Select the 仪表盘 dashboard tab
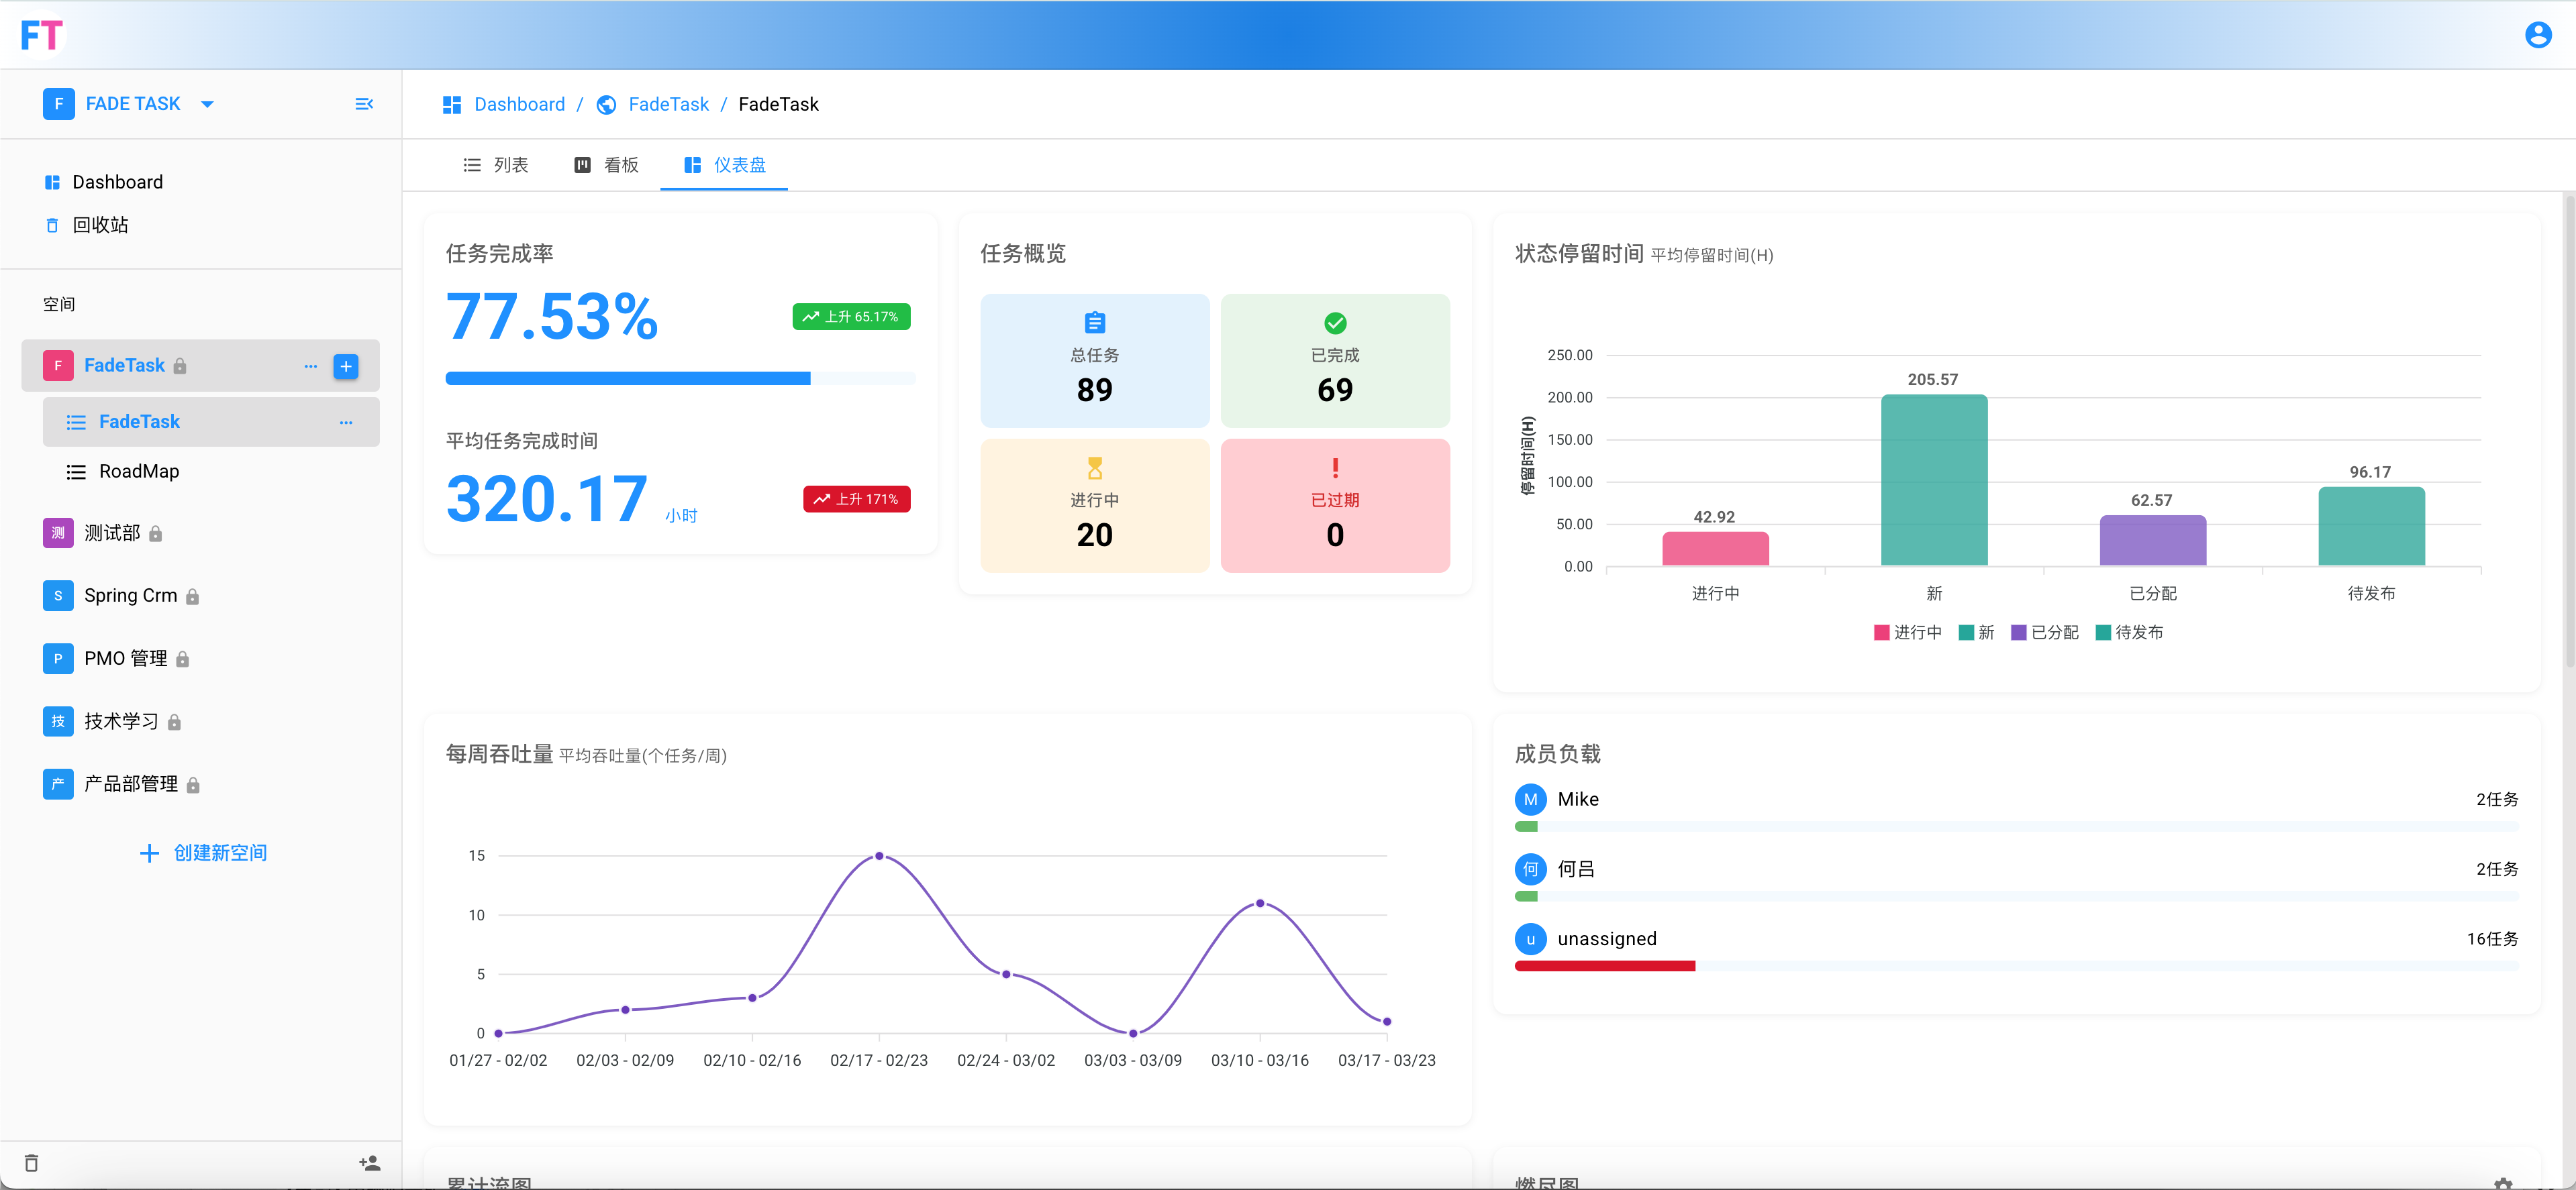Image resolution: width=2576 pixels, height=1190 pixels. point(725,165)
